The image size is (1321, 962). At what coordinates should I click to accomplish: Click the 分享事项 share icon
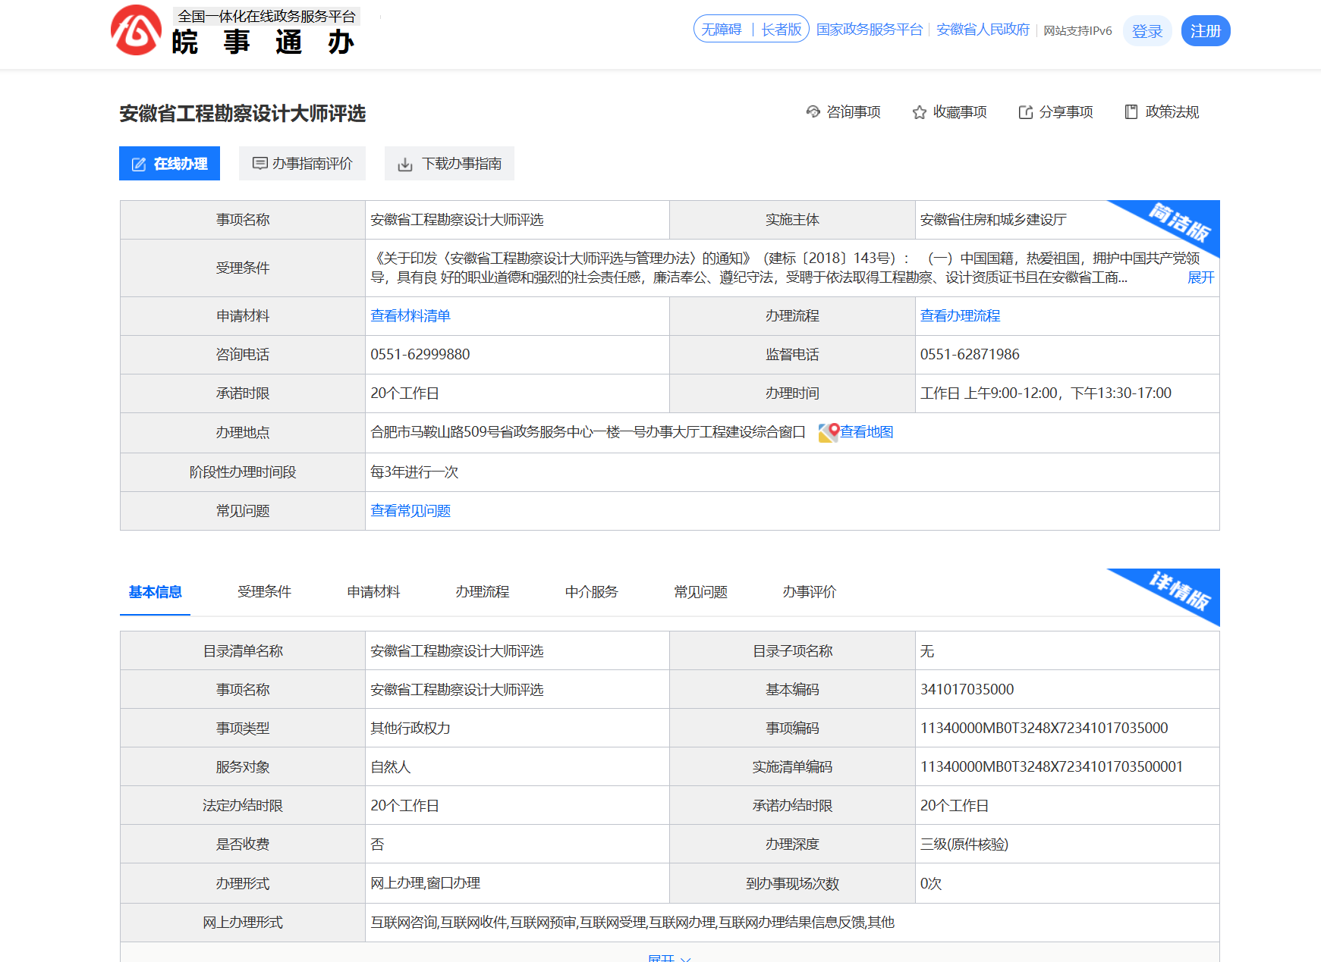click(x=1025, y=112)
